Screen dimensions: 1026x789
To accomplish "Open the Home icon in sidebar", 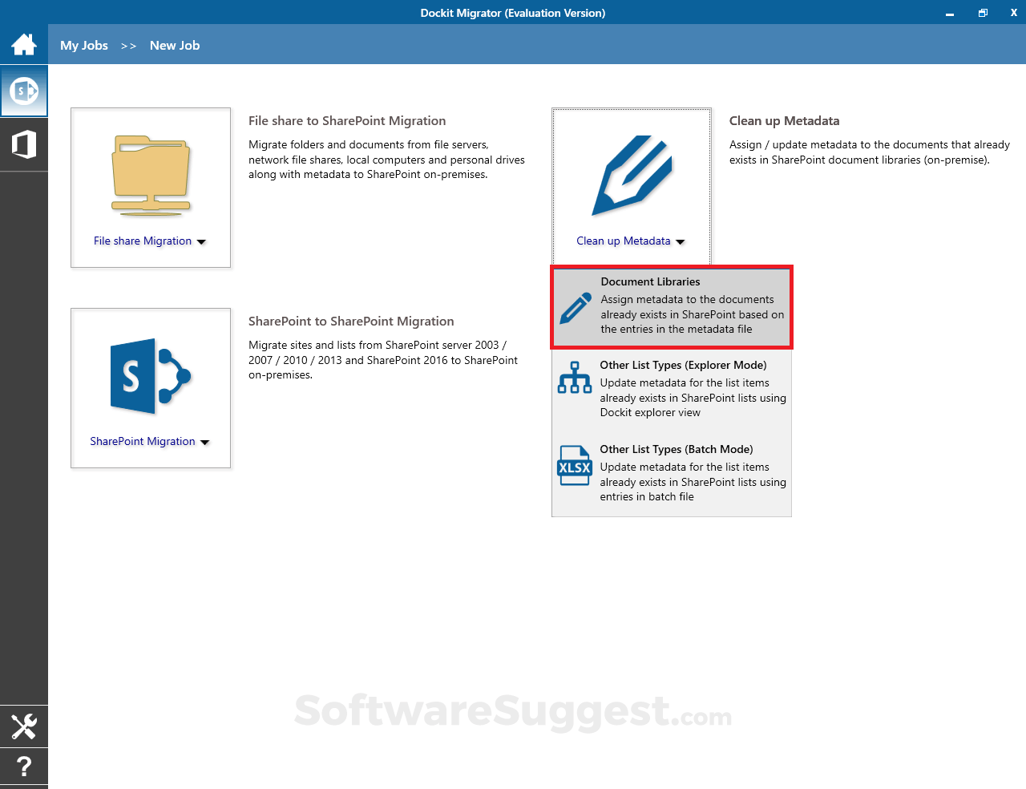I will tap(24, 44).
